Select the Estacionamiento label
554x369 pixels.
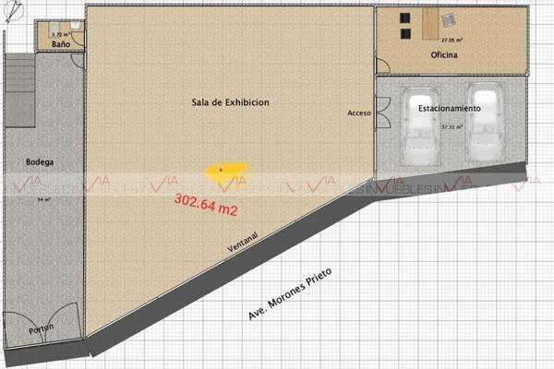pos(449,108)
